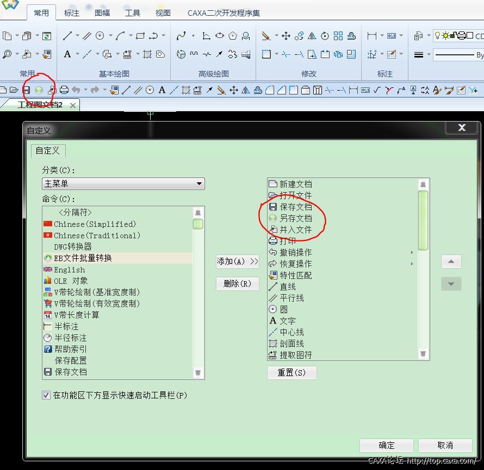This screenshot has width=484, height=470.
Task: Select the text tool in the ribbon
Action: pyautogui.click(x=67, y=54)
